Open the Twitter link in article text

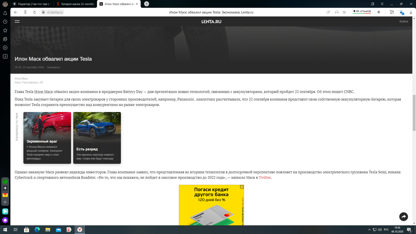click(265, 177)
